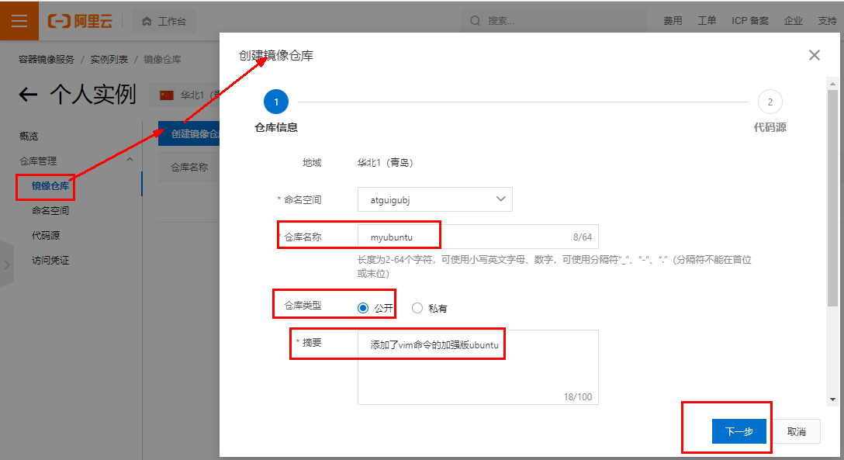Click the 创建镜像仓库 blue button
The height and width of the screenshot is (460, 844).
189,133
